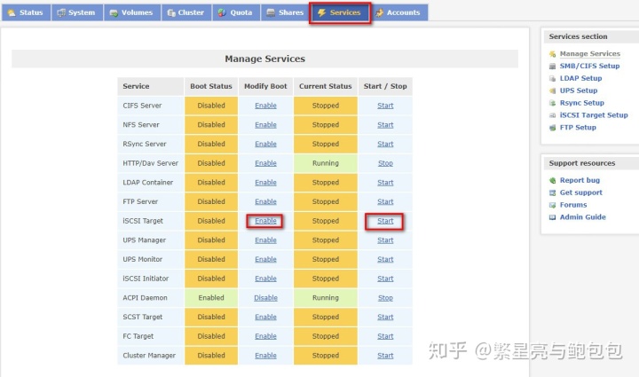Start the iSCSI Initiator service
The image size is (639, 377).
[385, 279]
